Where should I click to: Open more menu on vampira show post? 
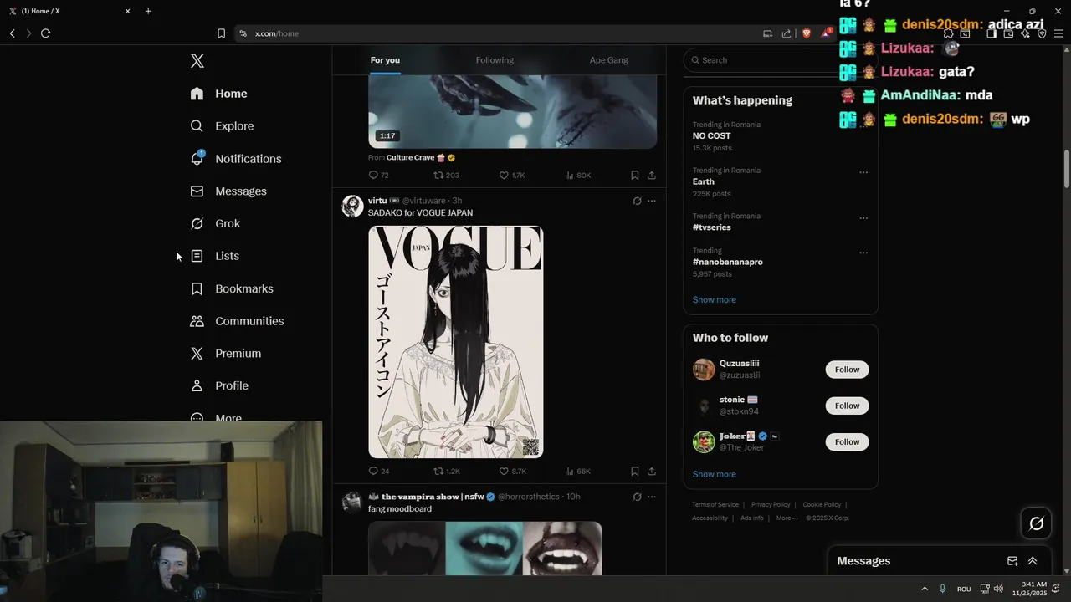pyautogui.click(x=652, y=497)
